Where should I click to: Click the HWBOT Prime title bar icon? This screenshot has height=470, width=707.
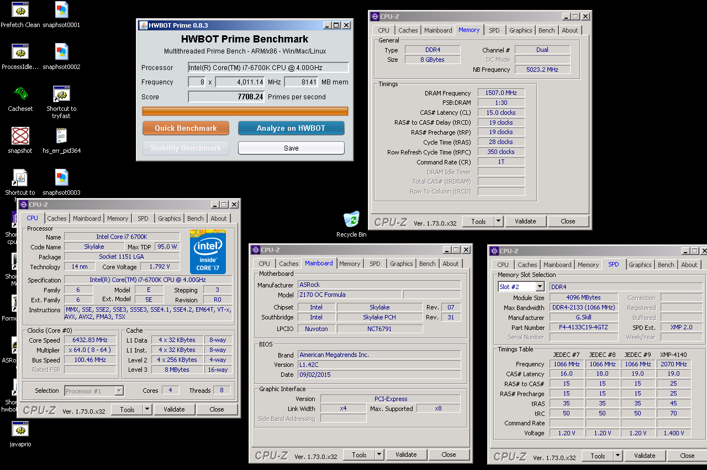tap(143, 25)
